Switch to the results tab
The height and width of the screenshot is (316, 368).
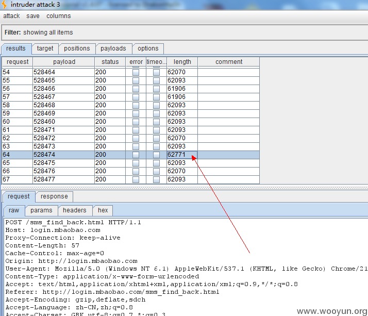click(16, 48)
